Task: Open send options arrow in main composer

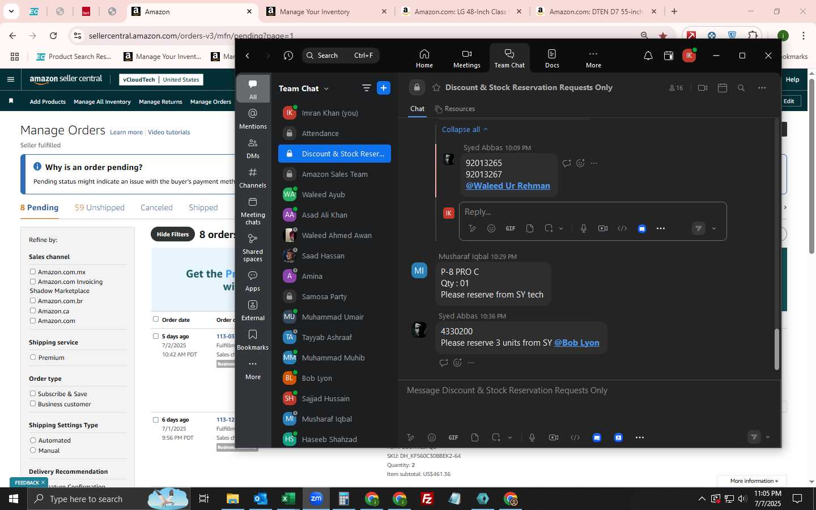Action: tap(768, 437)
